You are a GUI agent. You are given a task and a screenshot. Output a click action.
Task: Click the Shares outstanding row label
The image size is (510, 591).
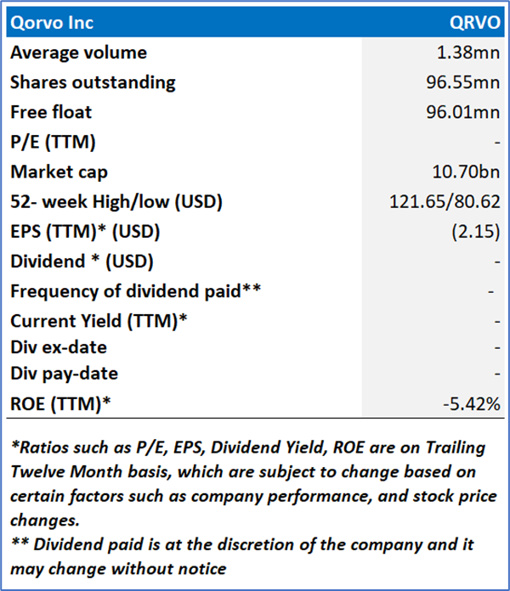(x=93, y=82)
